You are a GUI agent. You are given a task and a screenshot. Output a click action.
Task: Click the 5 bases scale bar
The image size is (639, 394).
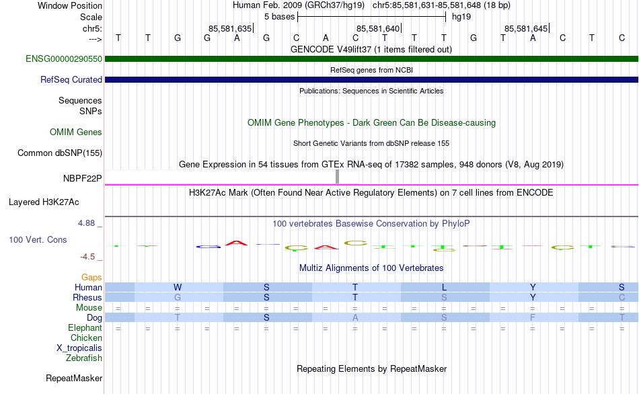pyautogui.click(x=372, y=17)
